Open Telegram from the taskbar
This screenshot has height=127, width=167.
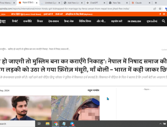pyautogui.click(x=72, y=124)
